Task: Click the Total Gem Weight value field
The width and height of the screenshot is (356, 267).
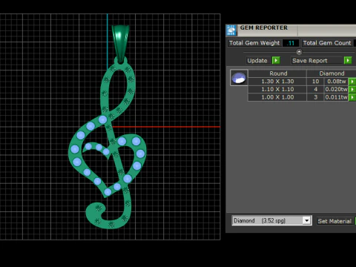Action: coord(291,43)
